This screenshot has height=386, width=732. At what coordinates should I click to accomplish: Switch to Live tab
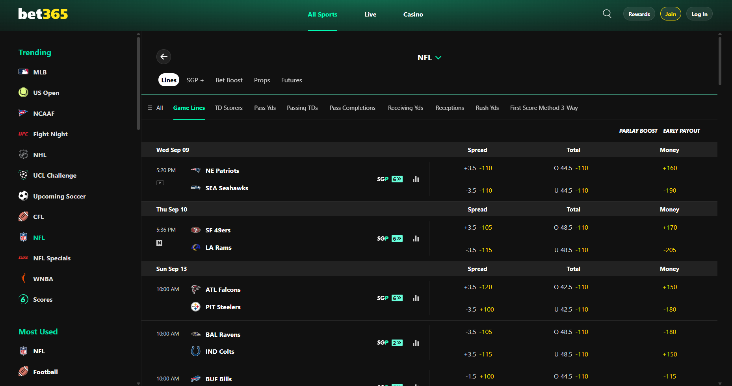[370, 14]
